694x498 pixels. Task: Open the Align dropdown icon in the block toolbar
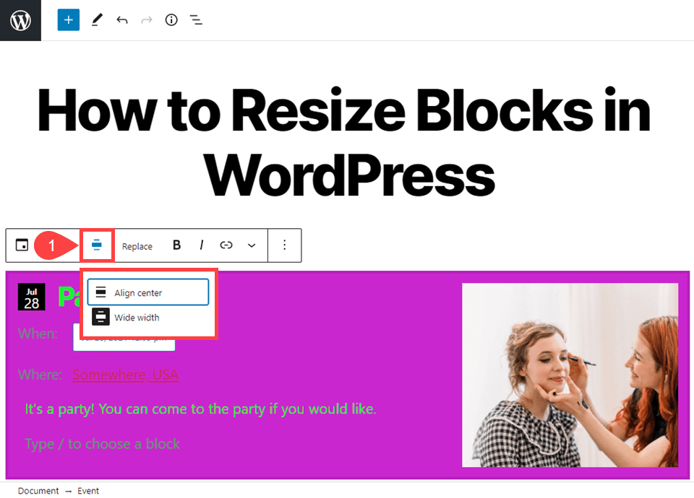pos(97,245)
